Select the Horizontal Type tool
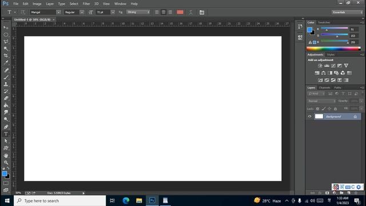 click(6, 134)
